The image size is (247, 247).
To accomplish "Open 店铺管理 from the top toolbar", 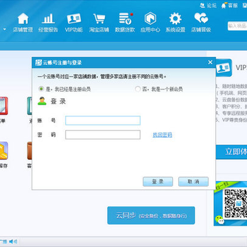I will coord(23,23).
